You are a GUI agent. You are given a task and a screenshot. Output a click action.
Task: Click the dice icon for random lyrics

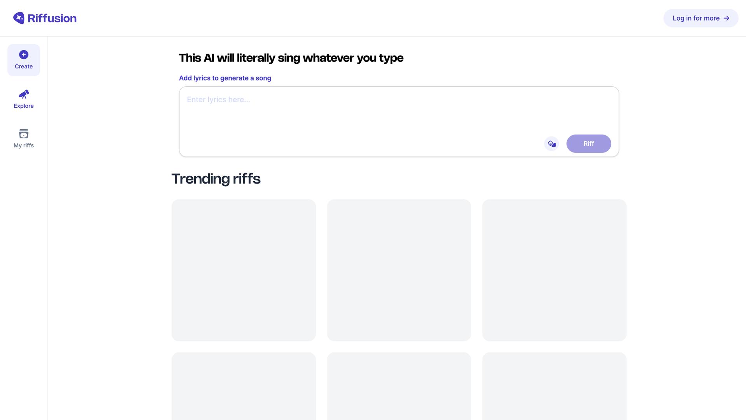tap(551, 144)
